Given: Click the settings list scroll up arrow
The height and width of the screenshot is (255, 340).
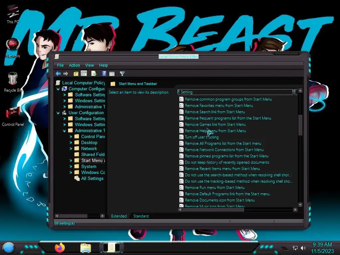Looking at the screenshot, I should click(x=300, y=90).
